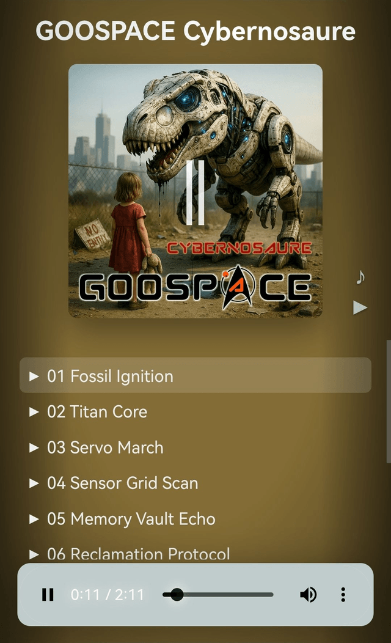Seek using the audio progress slider
The width and height of the screenshot is (391, 643).
coord(217,594)
